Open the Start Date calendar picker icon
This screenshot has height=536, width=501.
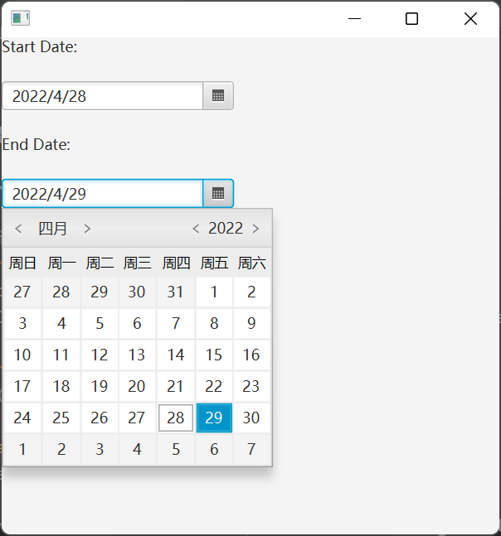tap(218, 96)
